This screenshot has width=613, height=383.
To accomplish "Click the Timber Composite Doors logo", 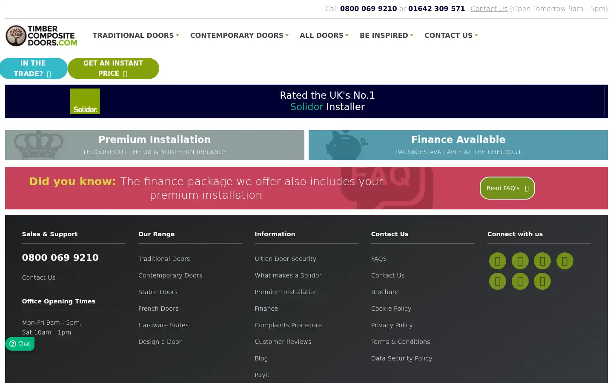I will [42, 36].
